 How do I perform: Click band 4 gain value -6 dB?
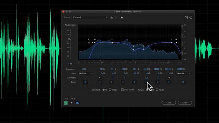click(x=148, y=73)
